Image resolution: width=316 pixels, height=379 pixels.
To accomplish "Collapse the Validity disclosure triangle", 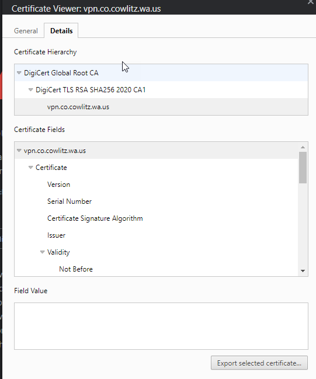I will tap(42, 252).
